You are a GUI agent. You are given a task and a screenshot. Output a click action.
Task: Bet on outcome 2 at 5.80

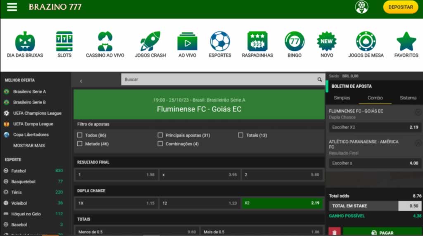[282, 175]
